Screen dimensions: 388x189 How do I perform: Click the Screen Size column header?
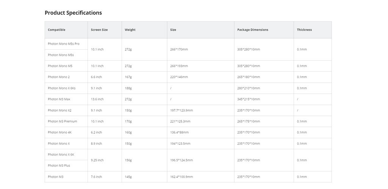click(x=105, y=30)
